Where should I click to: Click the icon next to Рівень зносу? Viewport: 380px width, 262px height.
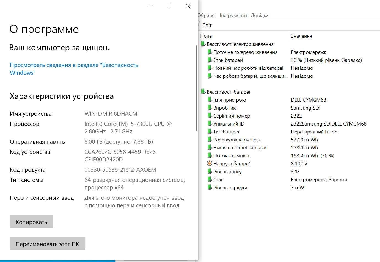point(210,171)
